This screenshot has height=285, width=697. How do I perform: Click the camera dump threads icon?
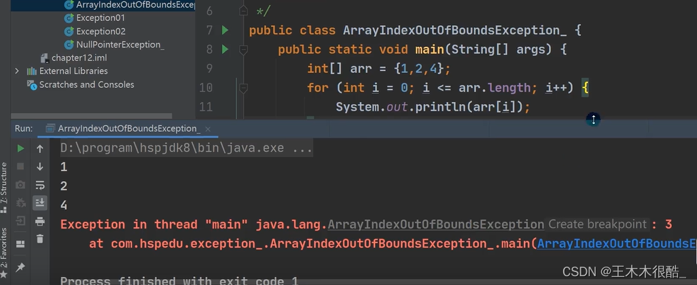point(20,184)
